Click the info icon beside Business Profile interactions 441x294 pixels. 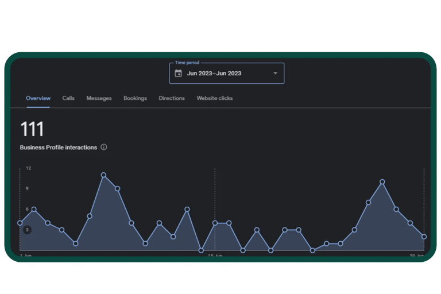[x=104, y=147]
